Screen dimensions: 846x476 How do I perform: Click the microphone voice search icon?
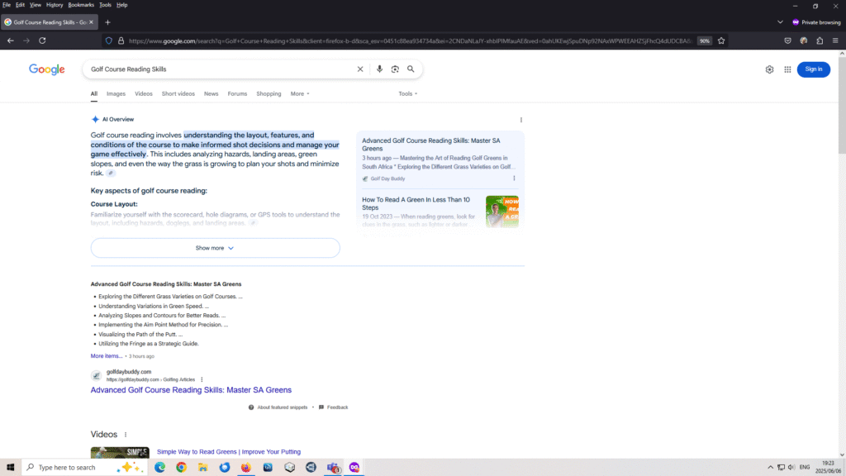[x=379, y=69]
